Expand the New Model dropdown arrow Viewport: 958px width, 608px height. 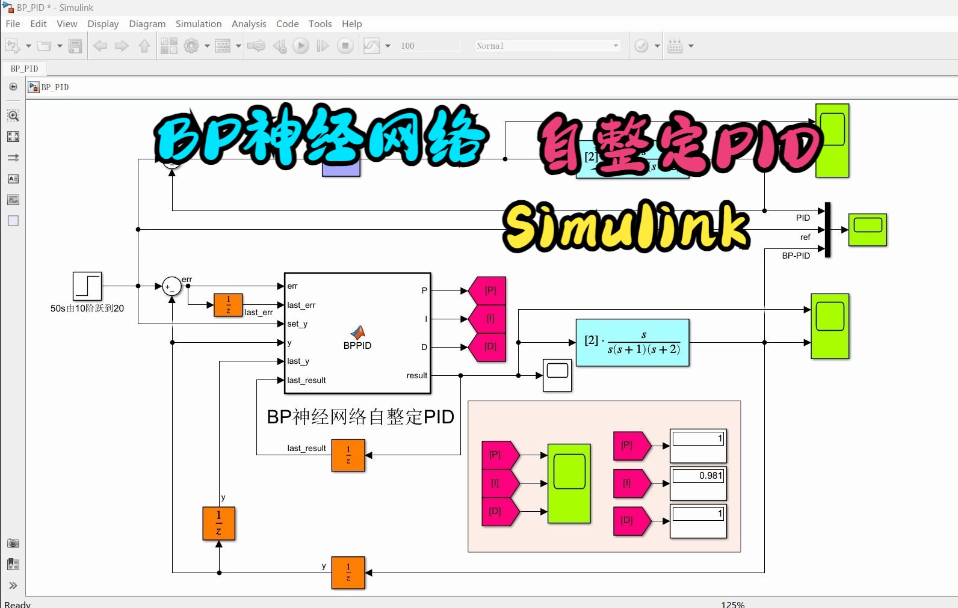28,46
